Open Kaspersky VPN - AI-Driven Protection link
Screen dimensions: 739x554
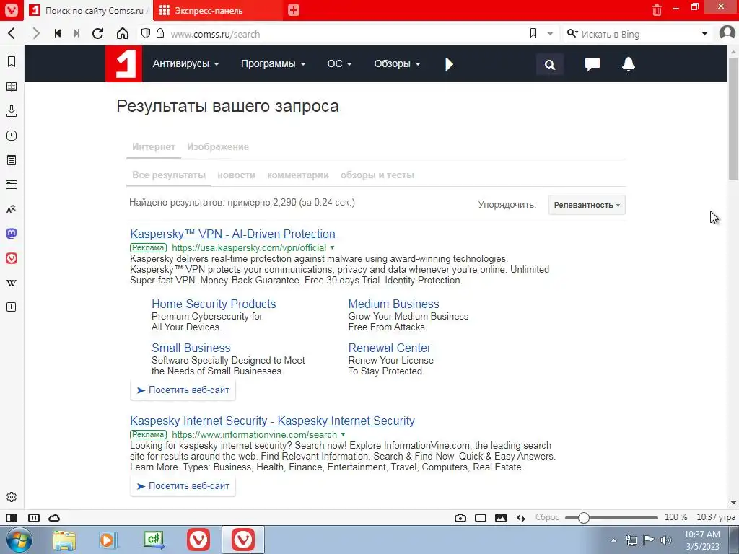pyautogui.click(x=232, y=234)
